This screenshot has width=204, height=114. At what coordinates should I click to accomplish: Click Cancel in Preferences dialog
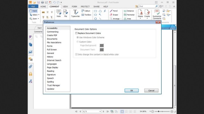click(151, 91)
